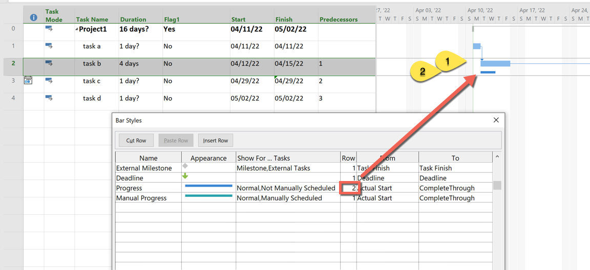Image resolution: width=590 pixels, height=270 pixels.
Task: Click the task b progress bar in chart
Action: [x=488, y=72]
